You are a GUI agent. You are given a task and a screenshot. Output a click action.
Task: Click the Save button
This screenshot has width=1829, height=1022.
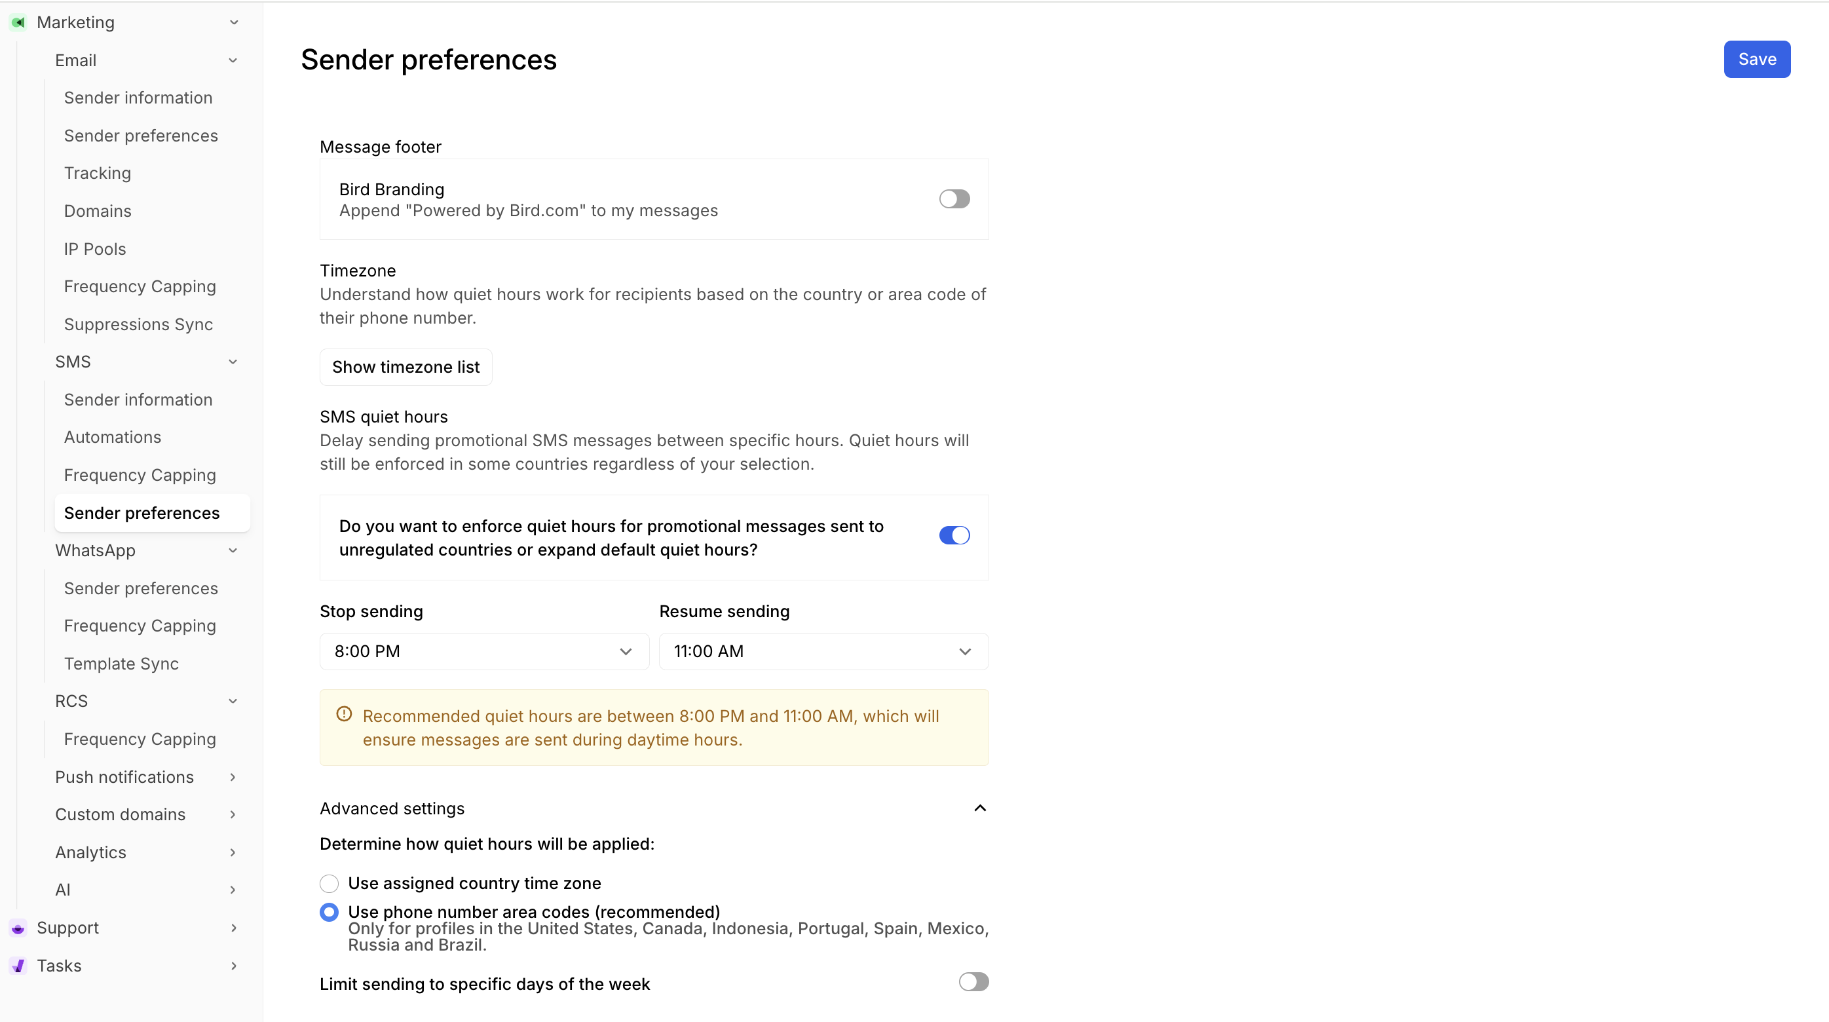[x=1756, y=60]
